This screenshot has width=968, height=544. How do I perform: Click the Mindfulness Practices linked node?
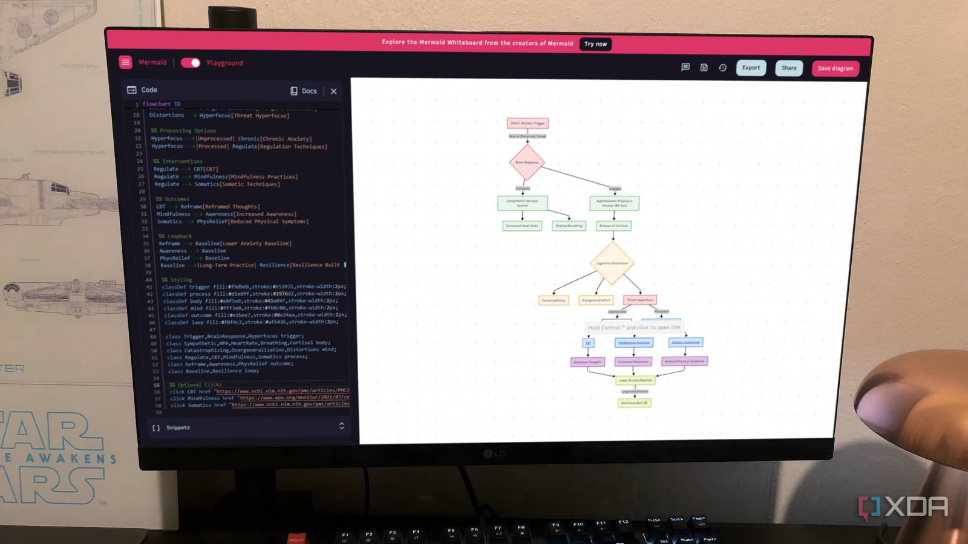pos(633,342)
